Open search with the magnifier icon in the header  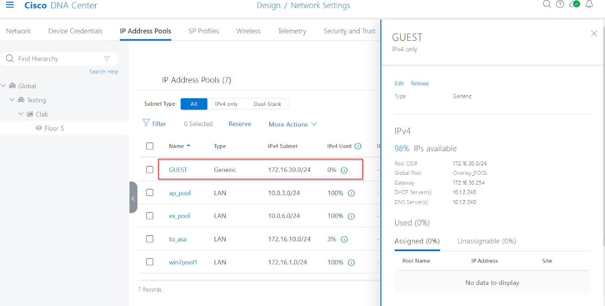point(547,4)
